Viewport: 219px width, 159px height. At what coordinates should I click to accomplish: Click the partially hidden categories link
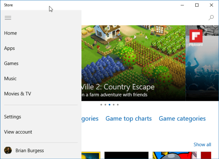(x=90, y=119)
